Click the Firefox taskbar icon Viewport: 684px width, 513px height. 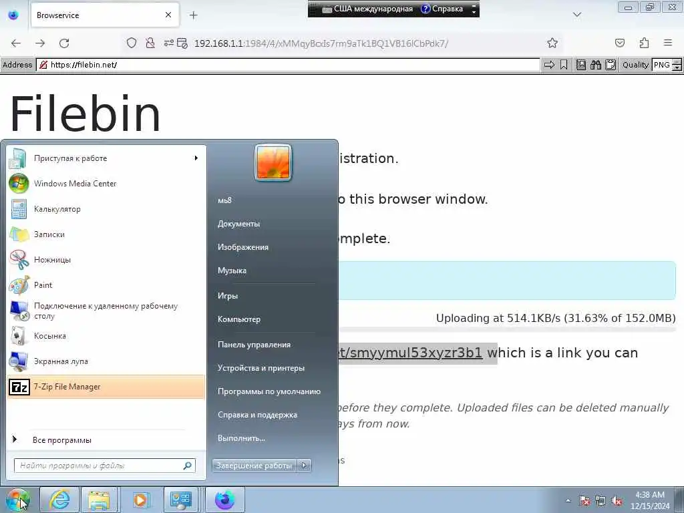224,500
